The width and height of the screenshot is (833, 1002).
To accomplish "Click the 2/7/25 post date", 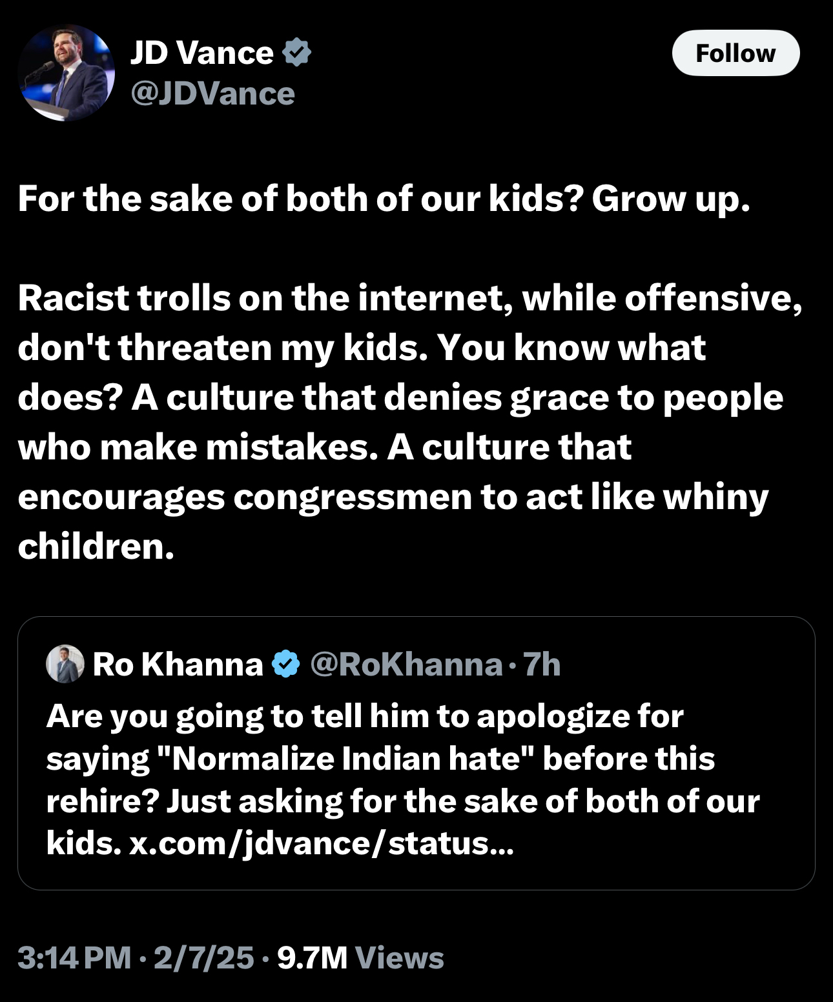I will pos(203,958).
